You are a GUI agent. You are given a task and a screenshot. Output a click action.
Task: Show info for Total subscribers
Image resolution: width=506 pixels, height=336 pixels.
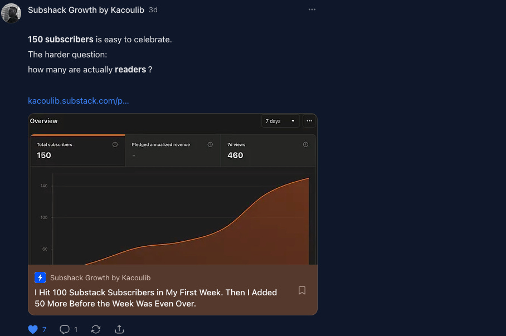pyautogui.click(x=115, y=144)
